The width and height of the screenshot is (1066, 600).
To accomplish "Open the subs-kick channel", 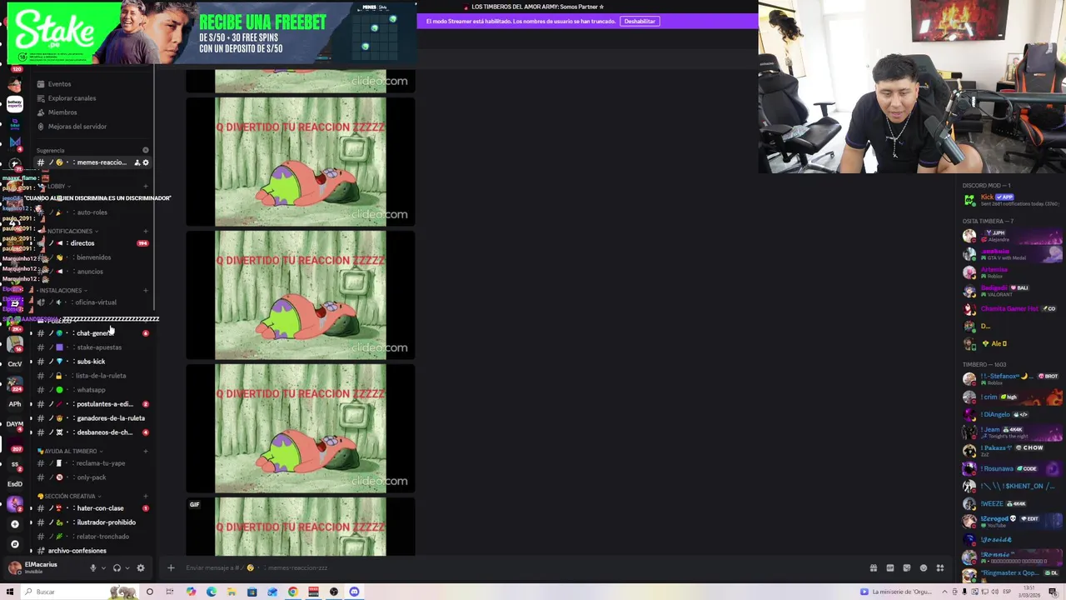I will tap(92, 362).
